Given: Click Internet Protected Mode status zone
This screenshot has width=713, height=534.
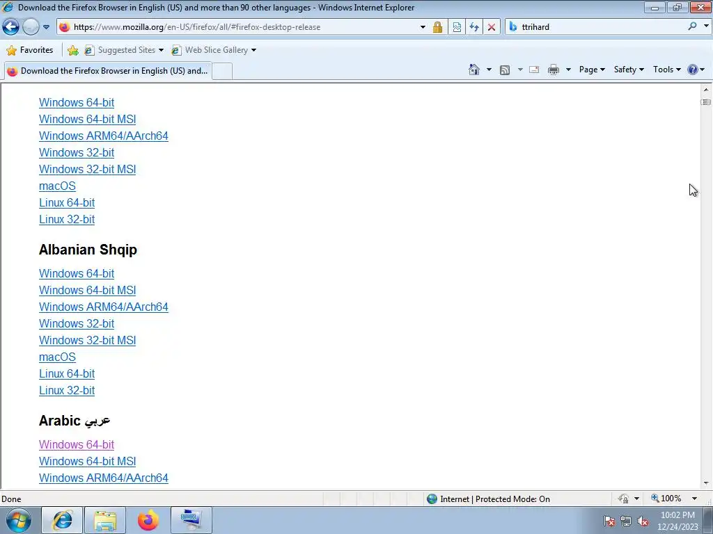Looking at the screenshot, I should tap(489, 499).
